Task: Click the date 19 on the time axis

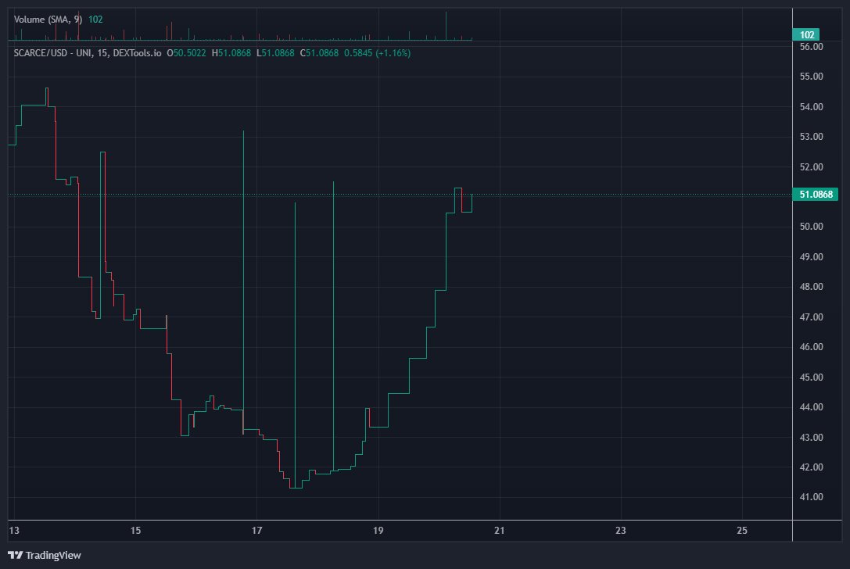Action: point(380,530)
